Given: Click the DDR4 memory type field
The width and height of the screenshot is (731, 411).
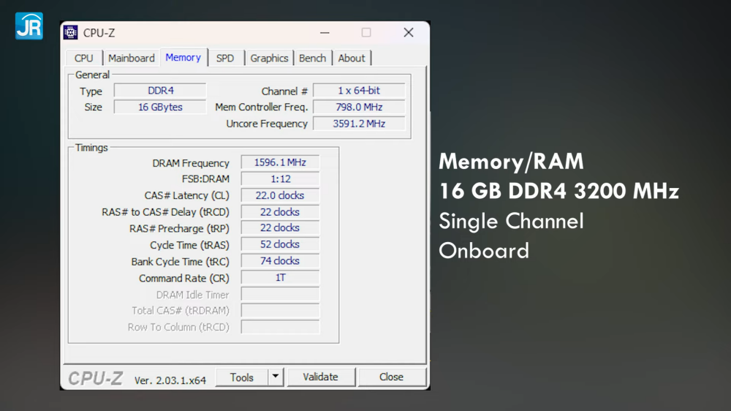Looking at the screenshot, I should [160, 91].
